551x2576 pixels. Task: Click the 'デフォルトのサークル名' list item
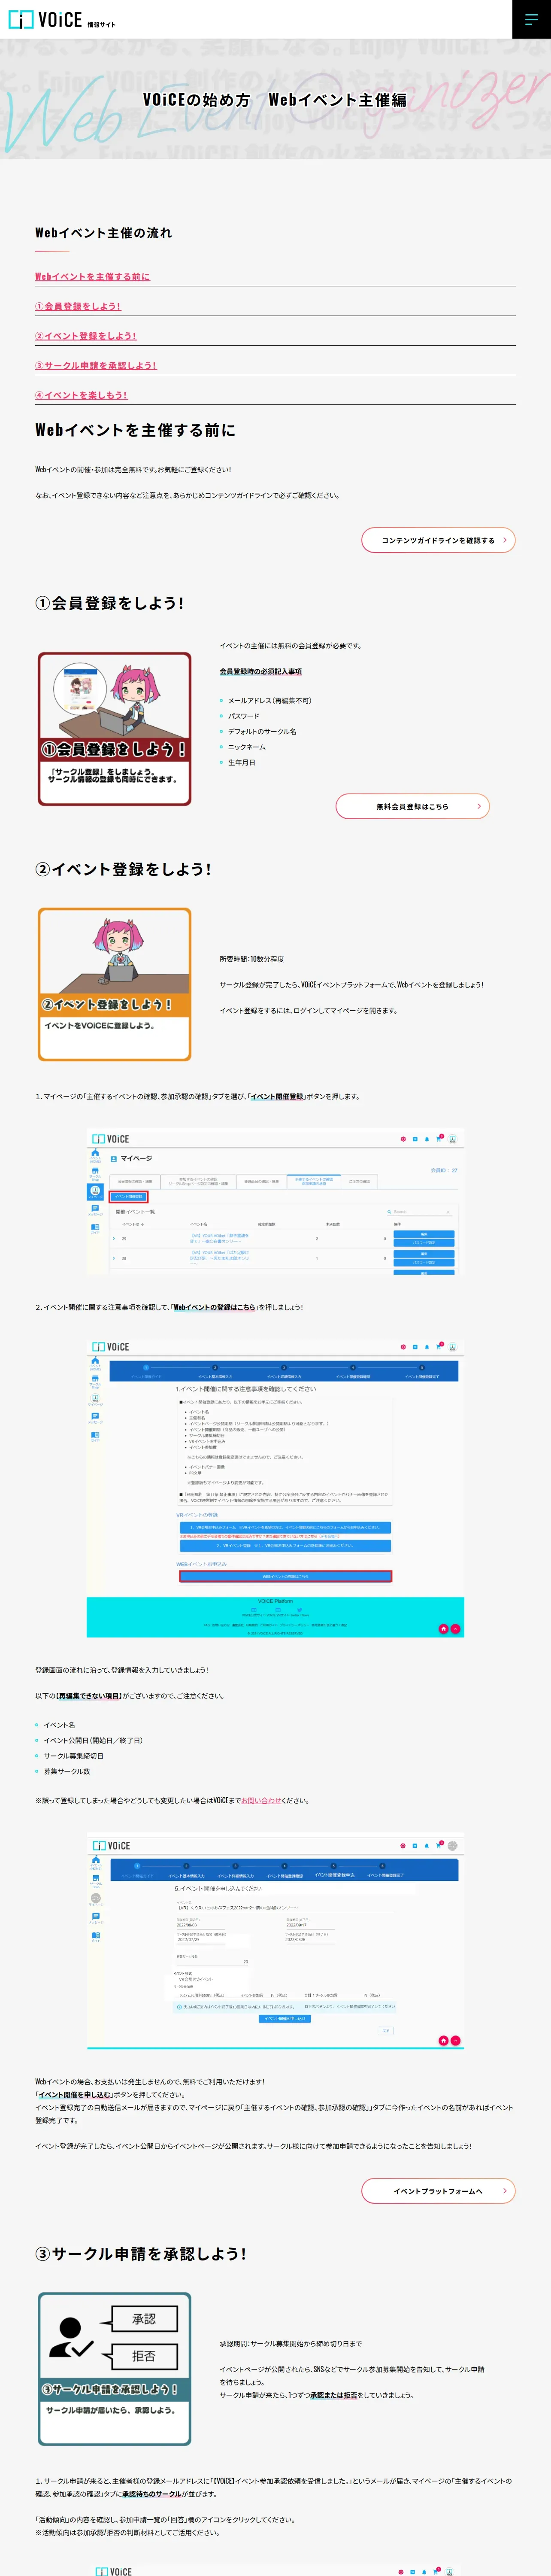[262, 731]
